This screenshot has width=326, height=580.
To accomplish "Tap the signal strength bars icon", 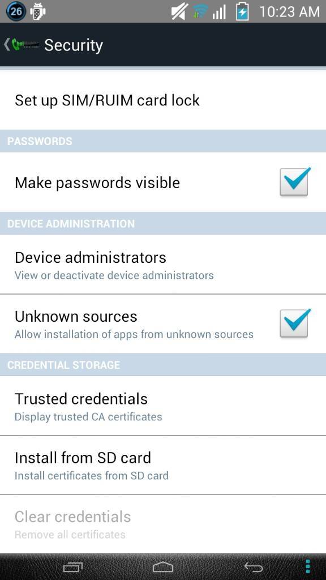I will pyautogui.click(x=219, y=12).
